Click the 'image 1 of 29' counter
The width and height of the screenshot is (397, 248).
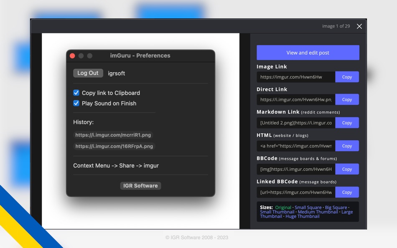336,26
